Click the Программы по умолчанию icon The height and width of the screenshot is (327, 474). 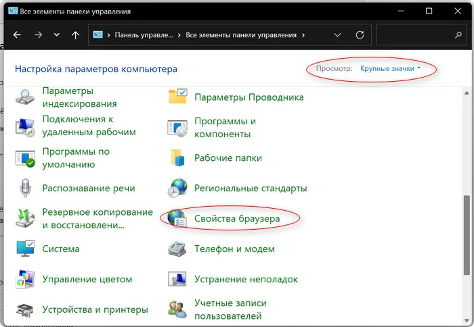[26, 157]
